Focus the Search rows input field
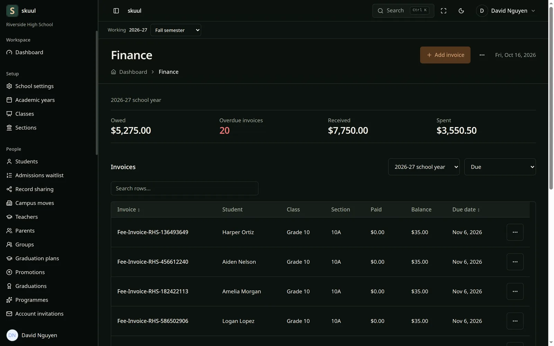The height and width of the screenshot is (346, 554). [185, 189]
